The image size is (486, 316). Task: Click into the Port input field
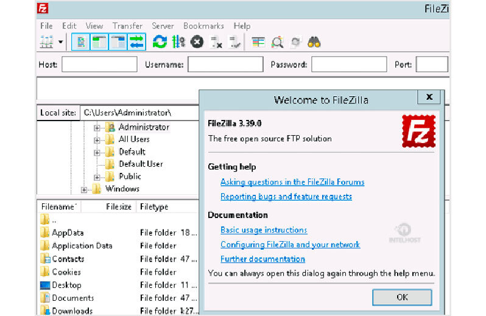[432, 64]
